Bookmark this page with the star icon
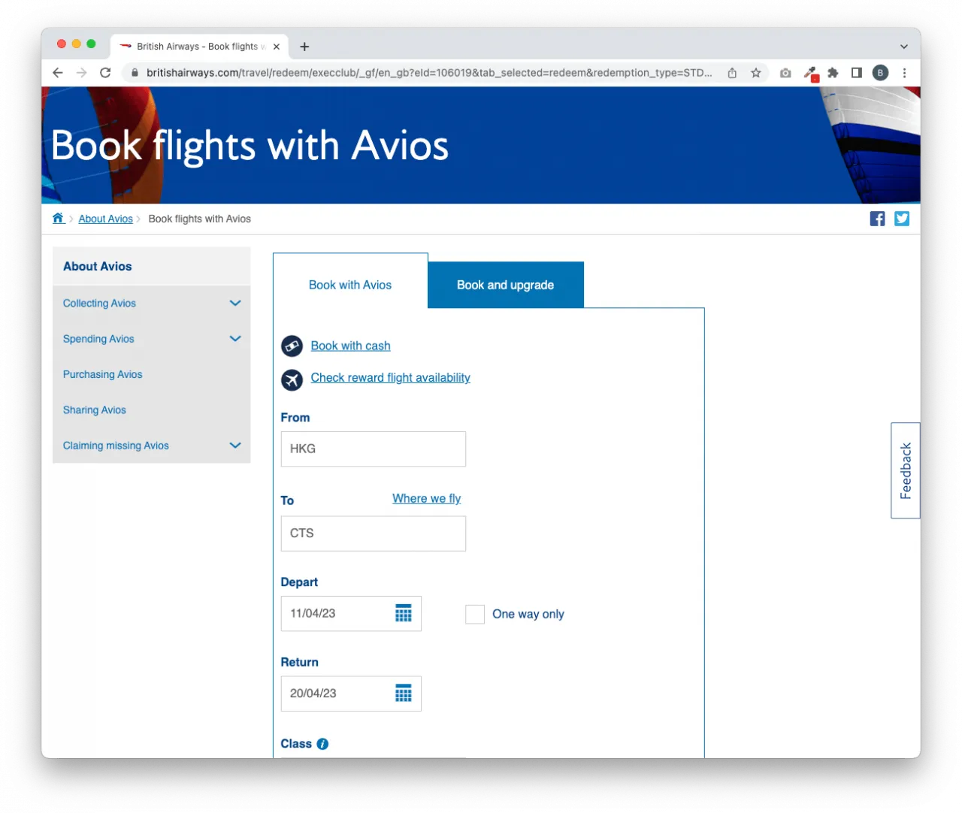Image resolution: width=962 pixels, height=813 pixels. [756, 73]
